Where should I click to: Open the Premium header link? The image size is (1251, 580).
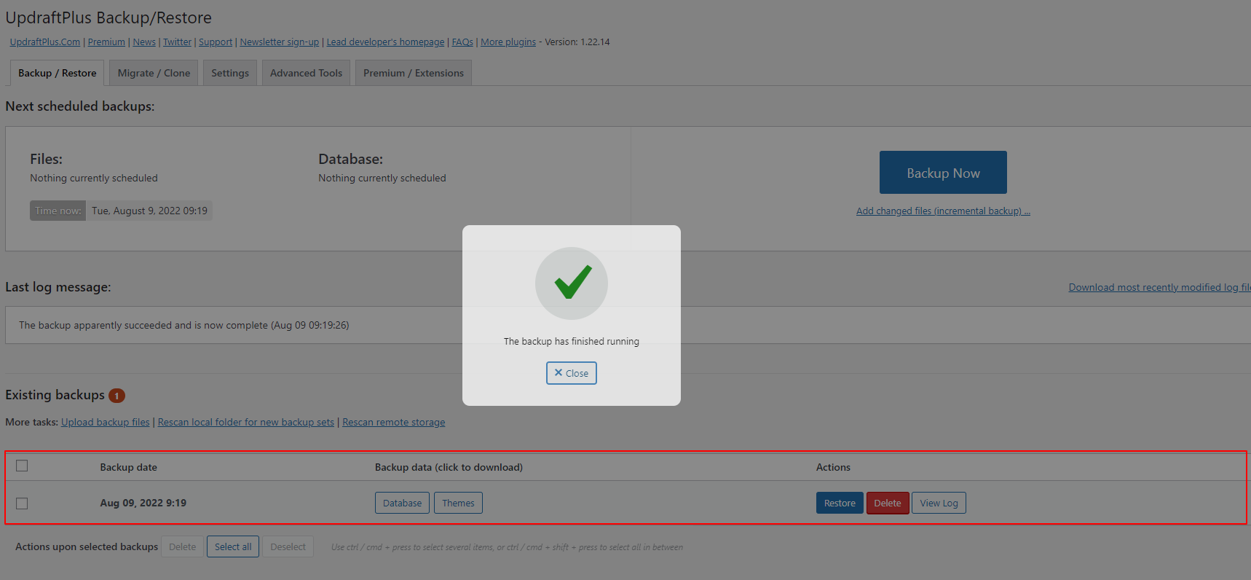pyautogui.click(x=106, y=42)
